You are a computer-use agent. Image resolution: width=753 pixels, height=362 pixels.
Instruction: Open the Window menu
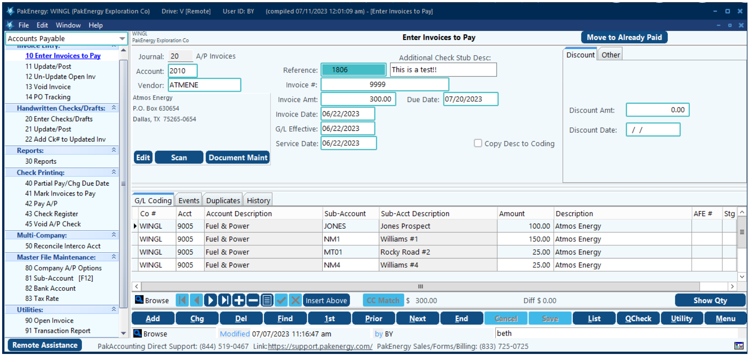(68, 25)
